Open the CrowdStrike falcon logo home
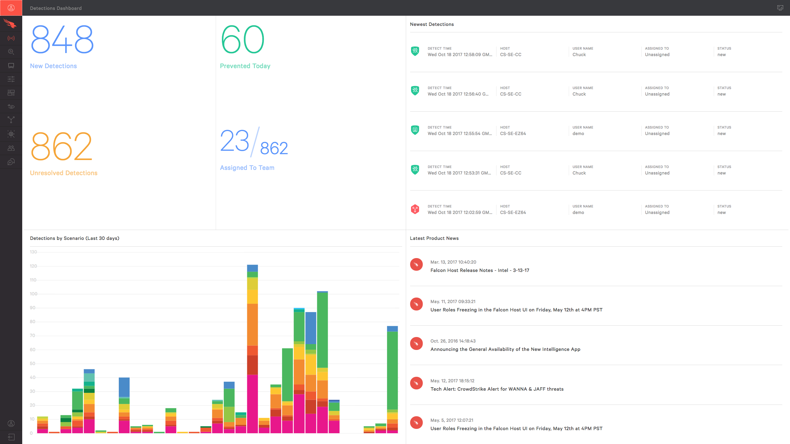The width and height of the screenshot is (790, 444). (10, 23)
